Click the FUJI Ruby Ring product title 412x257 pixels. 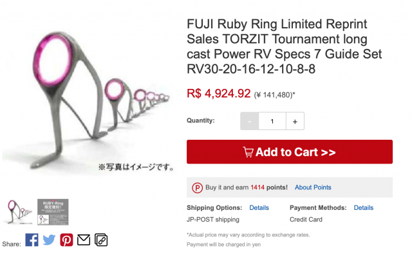tap(285, 46)
